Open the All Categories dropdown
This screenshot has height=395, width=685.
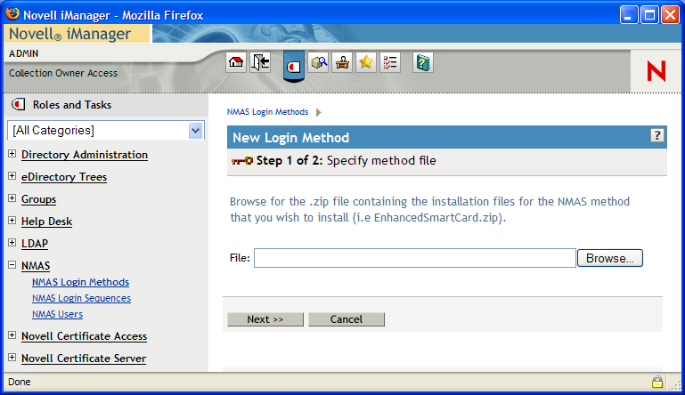click(106, 131)
